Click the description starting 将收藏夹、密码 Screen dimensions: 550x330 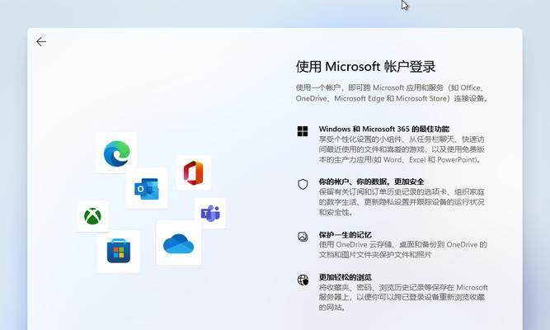pos(403,297)
